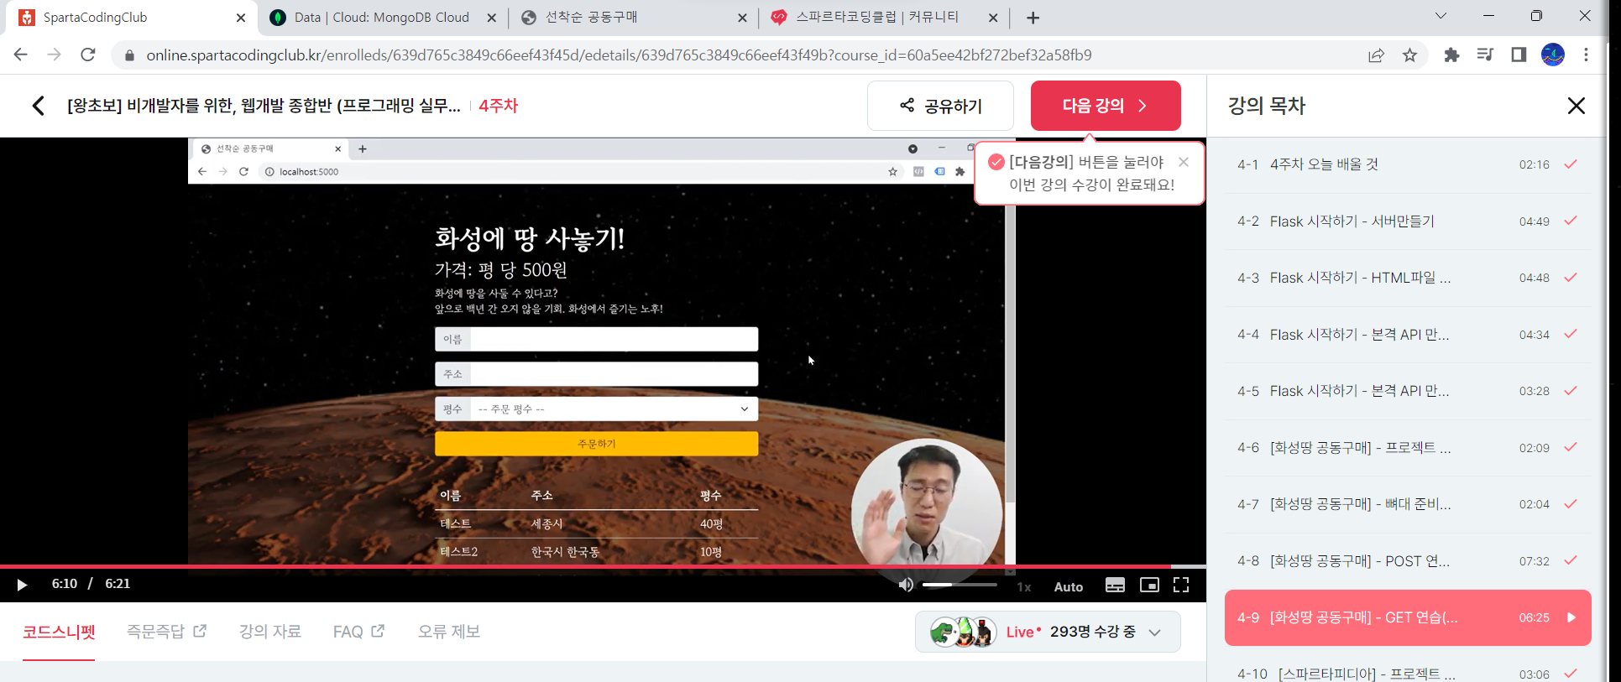Viewport: 1621px width, 682px height.
Task: Share this page from address bar
Action: point(1376,55)
